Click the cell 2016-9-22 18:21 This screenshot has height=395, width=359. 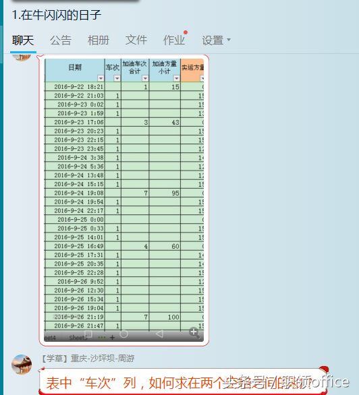[75, 87]
